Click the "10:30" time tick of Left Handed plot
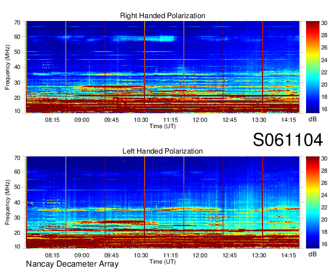333x270 pixels. 141,255
